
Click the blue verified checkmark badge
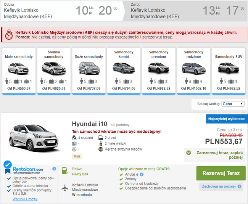point(8,165)
